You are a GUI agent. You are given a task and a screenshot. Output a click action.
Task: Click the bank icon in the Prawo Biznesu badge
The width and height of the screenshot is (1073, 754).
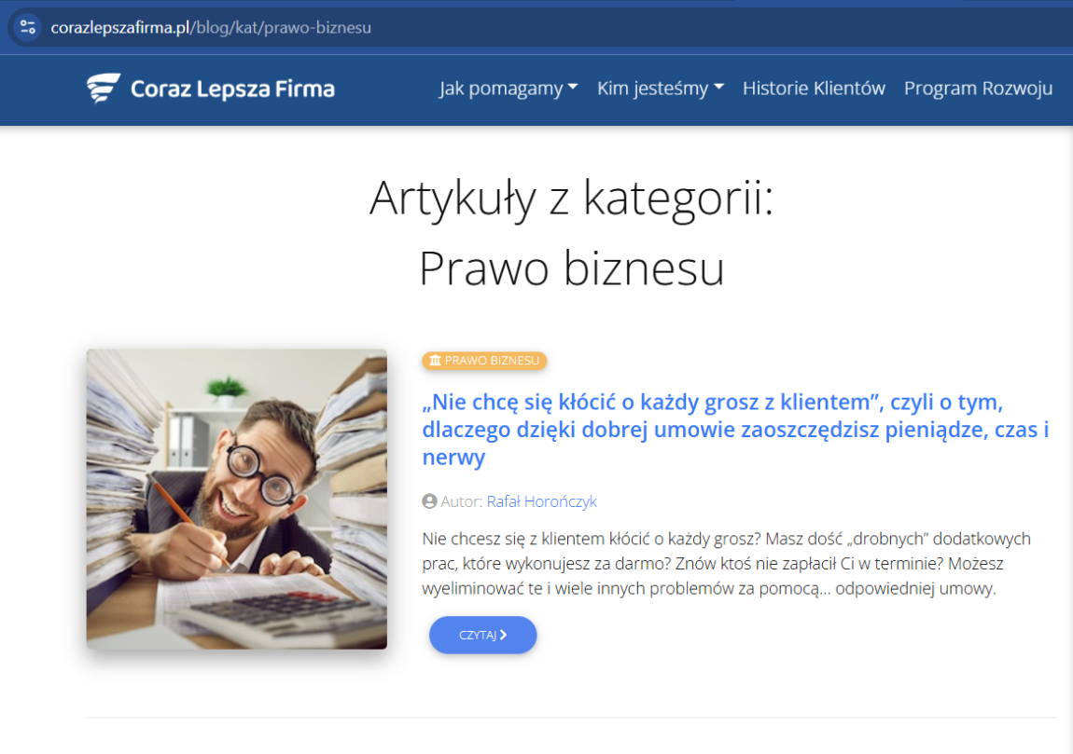coord(435,361)
